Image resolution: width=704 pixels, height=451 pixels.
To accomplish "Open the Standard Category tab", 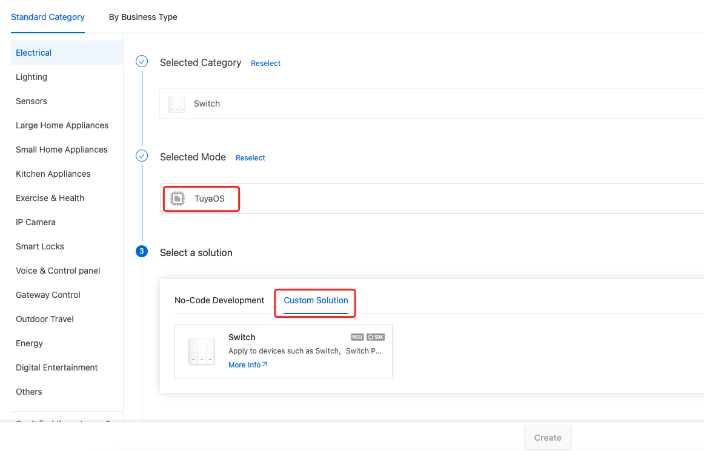I will 48,17.
